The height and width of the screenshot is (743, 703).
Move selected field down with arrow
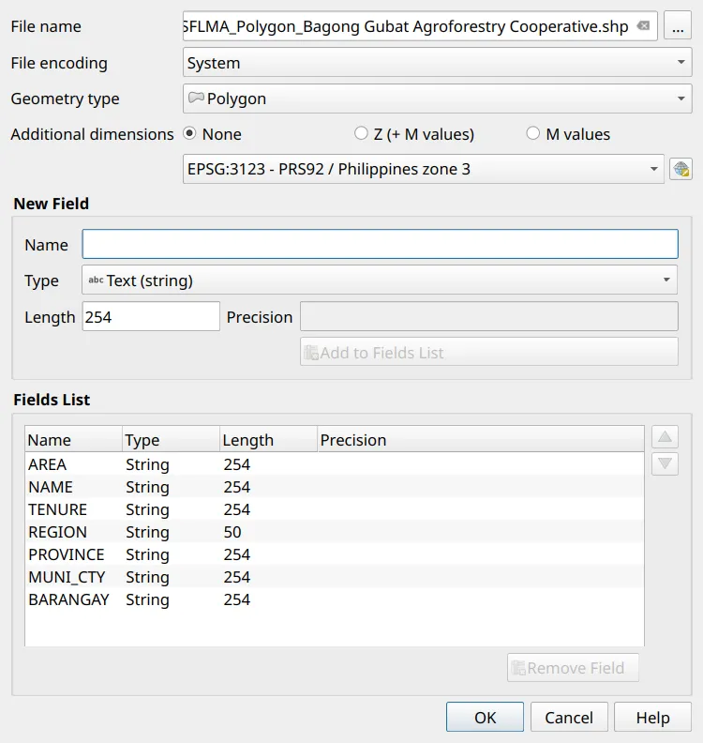(x=665, y=463)
